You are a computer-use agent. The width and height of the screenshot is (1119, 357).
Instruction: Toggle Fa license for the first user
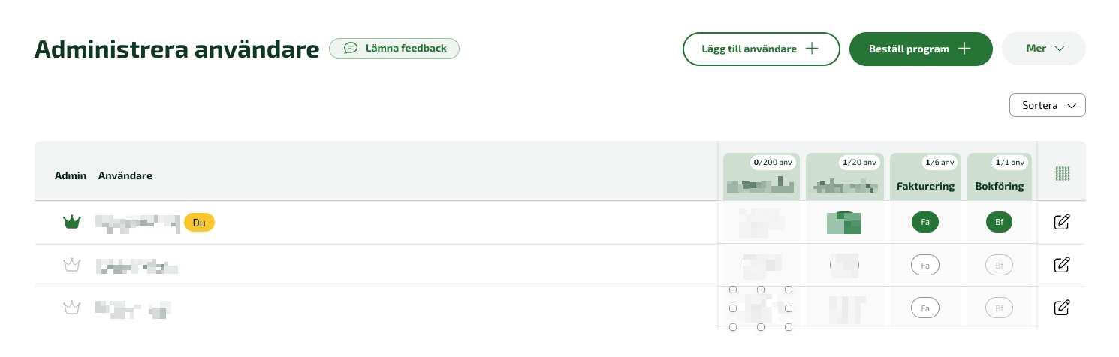coord(925,222)
